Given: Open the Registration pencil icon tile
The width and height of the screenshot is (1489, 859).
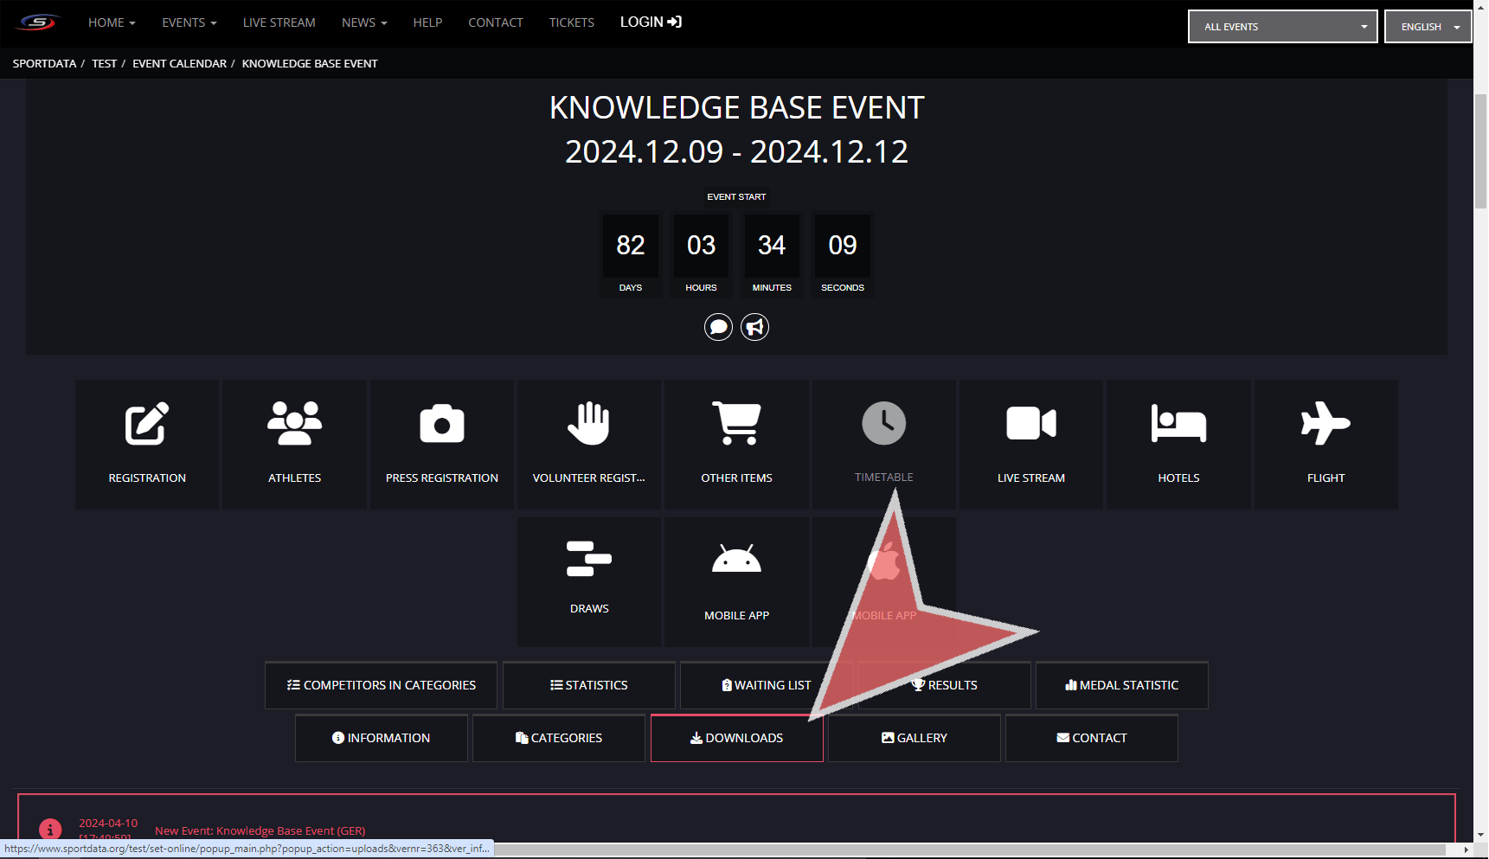Looking at the screenshot, I should [147, 425].
